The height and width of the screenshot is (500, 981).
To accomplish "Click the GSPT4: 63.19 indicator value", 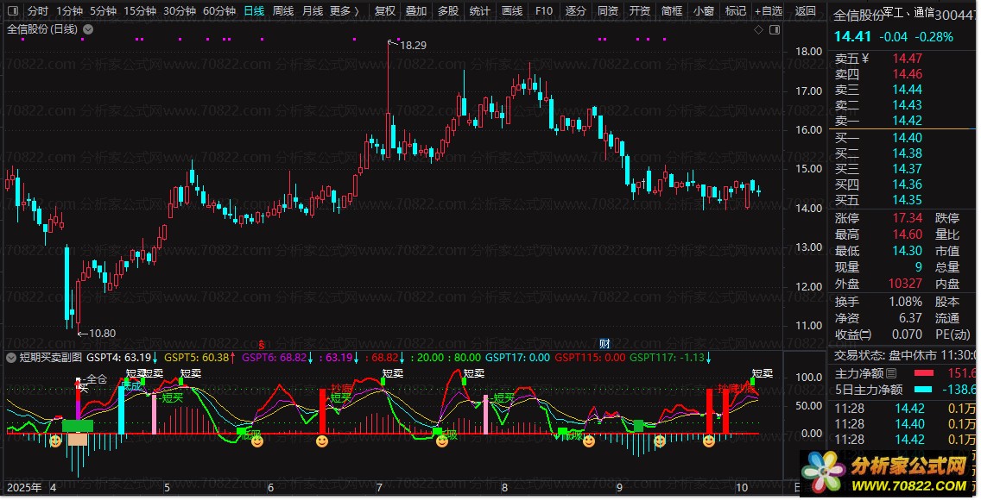I will 119,358.
